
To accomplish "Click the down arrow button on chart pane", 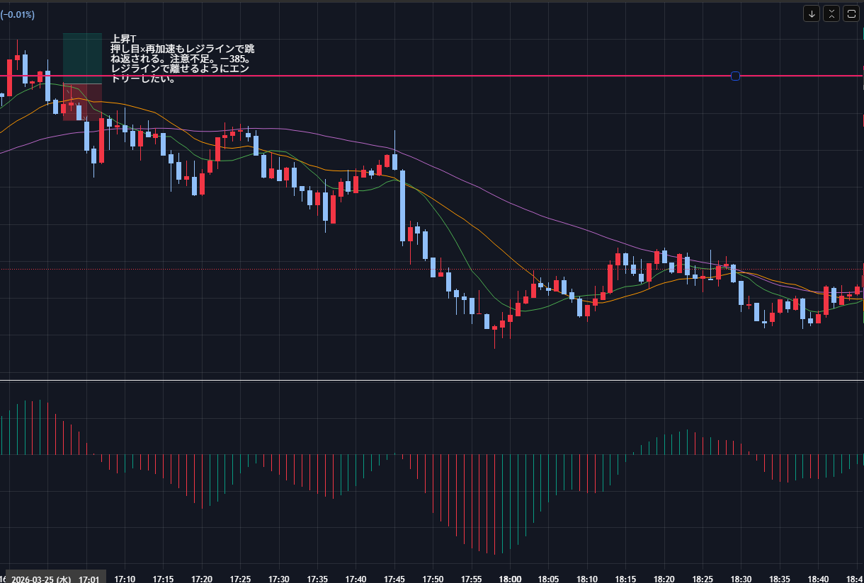I will click(x=811, y=13).
